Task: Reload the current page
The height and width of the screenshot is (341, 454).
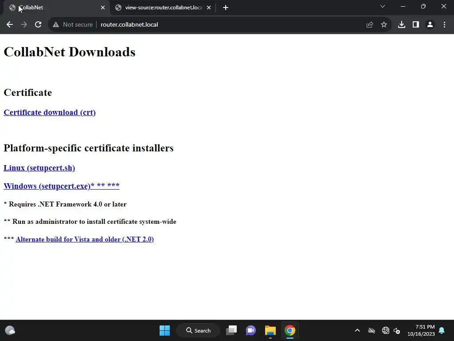Action: (38, 25)
